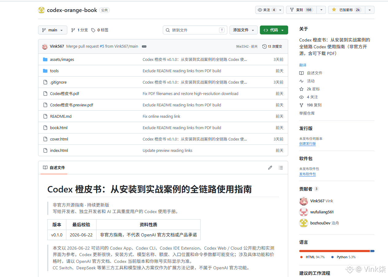Focus the go to file search field

tap(195, 30)
